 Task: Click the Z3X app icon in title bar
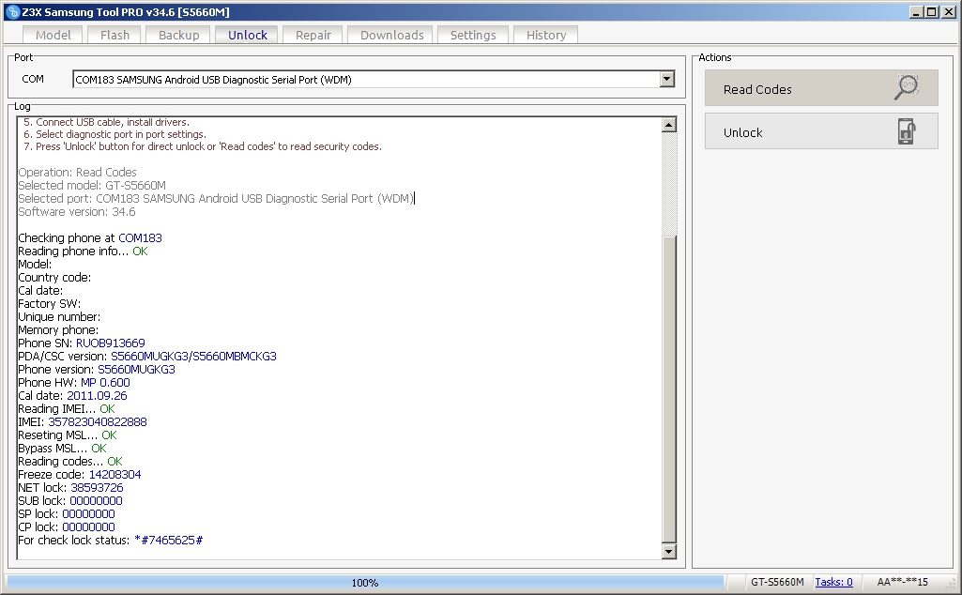pyautogui.click(x=12, y=11)
